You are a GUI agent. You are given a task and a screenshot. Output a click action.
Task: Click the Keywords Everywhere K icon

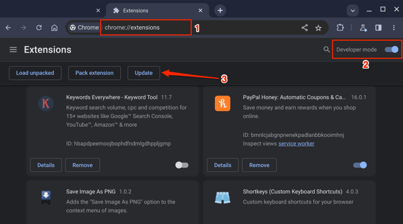[46, 103]
